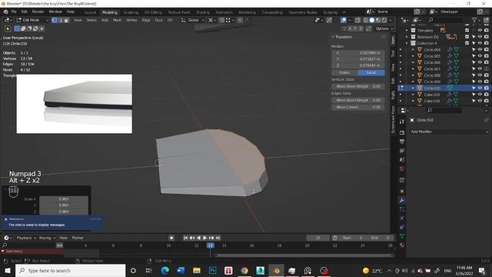
Task: Collapse the Transform panel
Action: coord(333,37)
